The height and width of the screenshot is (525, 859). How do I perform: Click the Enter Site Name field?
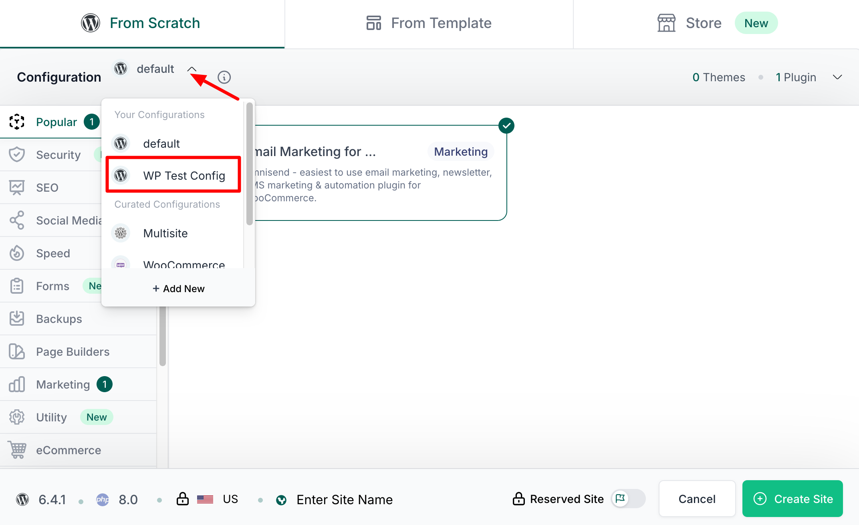coord(345,499)
